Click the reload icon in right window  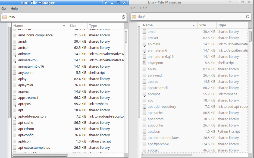[248, 16]
